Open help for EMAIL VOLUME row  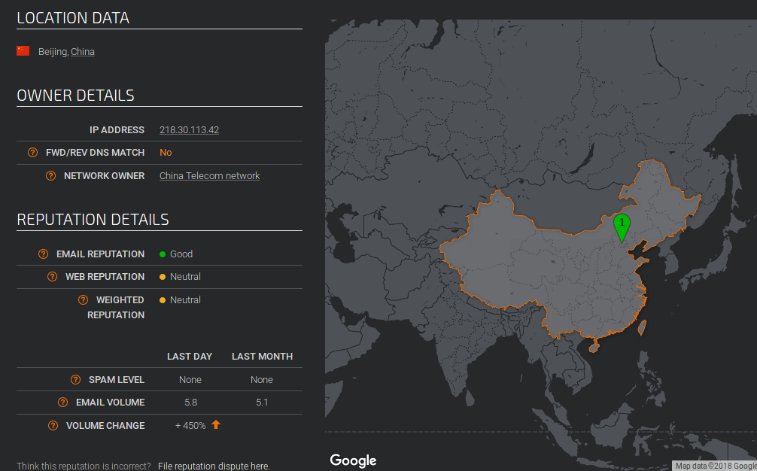click(62, 403)
